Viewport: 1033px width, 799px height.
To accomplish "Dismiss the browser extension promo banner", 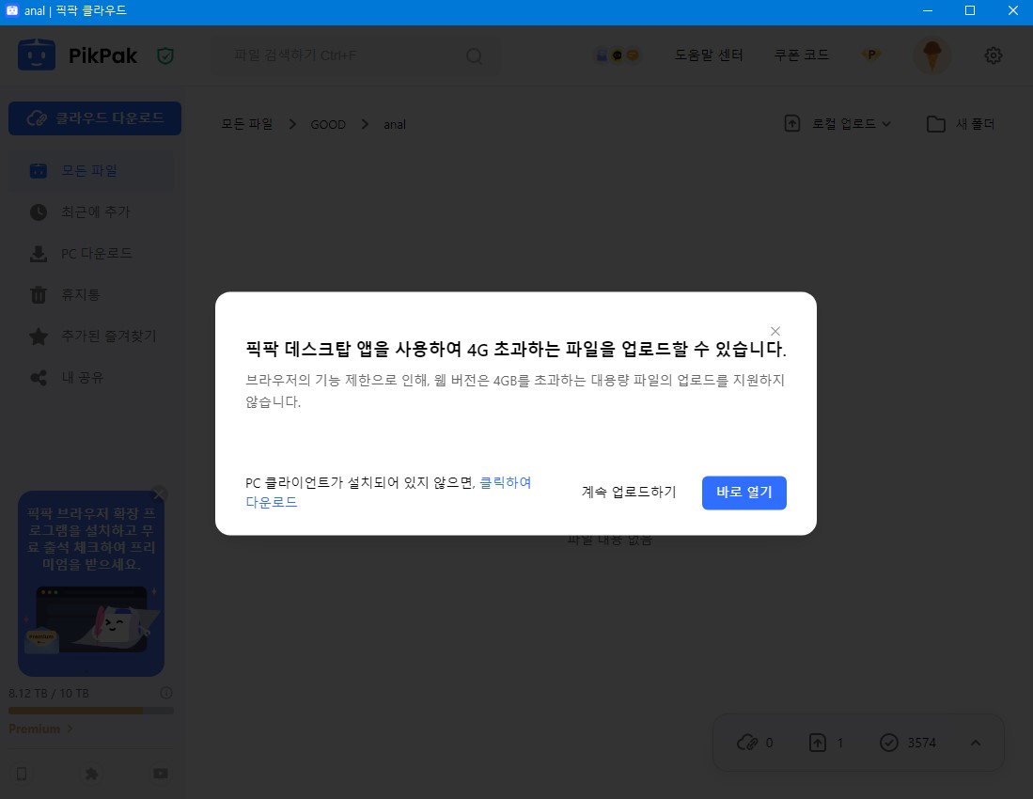I will click(160, 493).
